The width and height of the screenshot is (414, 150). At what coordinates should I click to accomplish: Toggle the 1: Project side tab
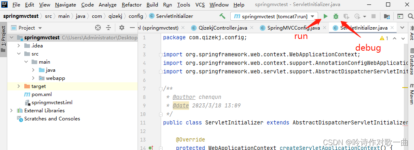pos(3,40)
